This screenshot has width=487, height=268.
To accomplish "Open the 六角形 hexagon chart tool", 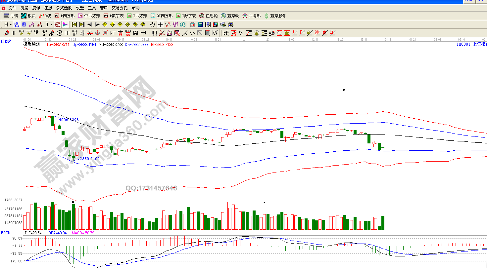I will tap(252, 16).
